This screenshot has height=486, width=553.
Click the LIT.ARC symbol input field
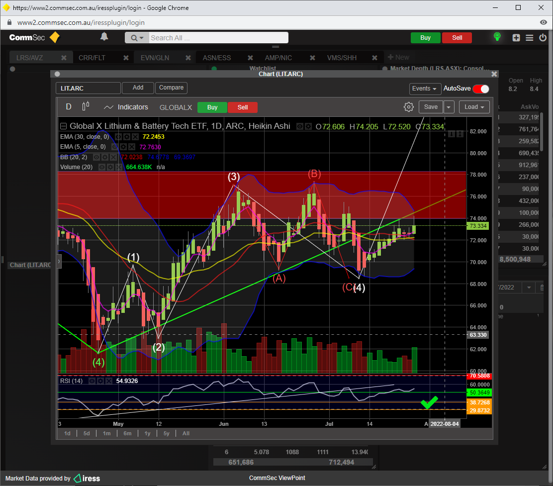tap(88, 88)
